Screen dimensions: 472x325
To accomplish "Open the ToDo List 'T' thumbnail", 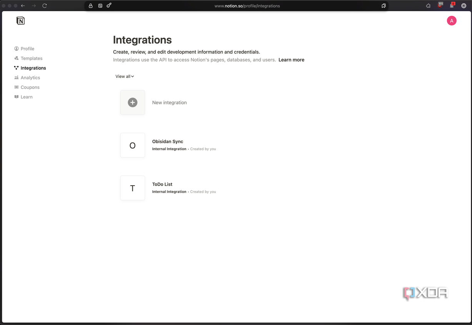I will click(x=133, y=188).
